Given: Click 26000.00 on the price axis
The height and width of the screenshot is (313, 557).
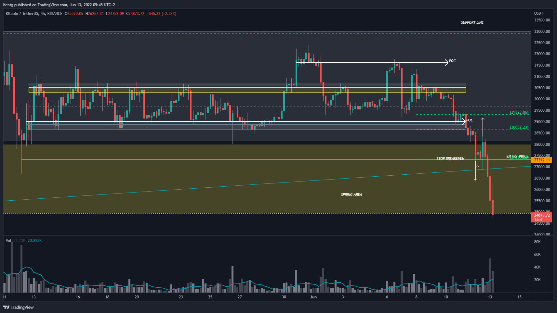Looking at the screenshot, I should (x=542, y=190).
